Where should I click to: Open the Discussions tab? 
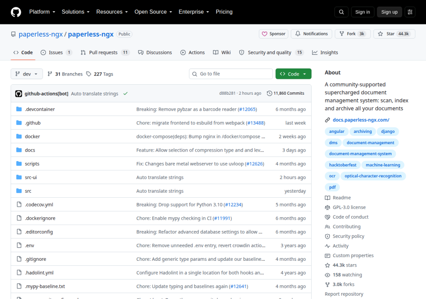click(x=155, y=53)
